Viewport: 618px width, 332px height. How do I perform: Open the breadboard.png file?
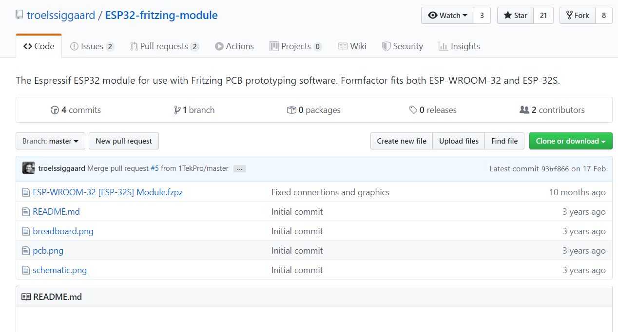click(63, 231)
